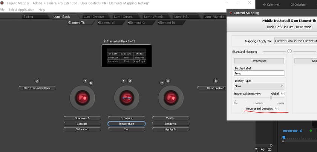The height and width of the screenshot is (152, 317).
Task: Toggle the Global sensitivity checkbox
Action: pyautogui.click(x=282, y=93)
